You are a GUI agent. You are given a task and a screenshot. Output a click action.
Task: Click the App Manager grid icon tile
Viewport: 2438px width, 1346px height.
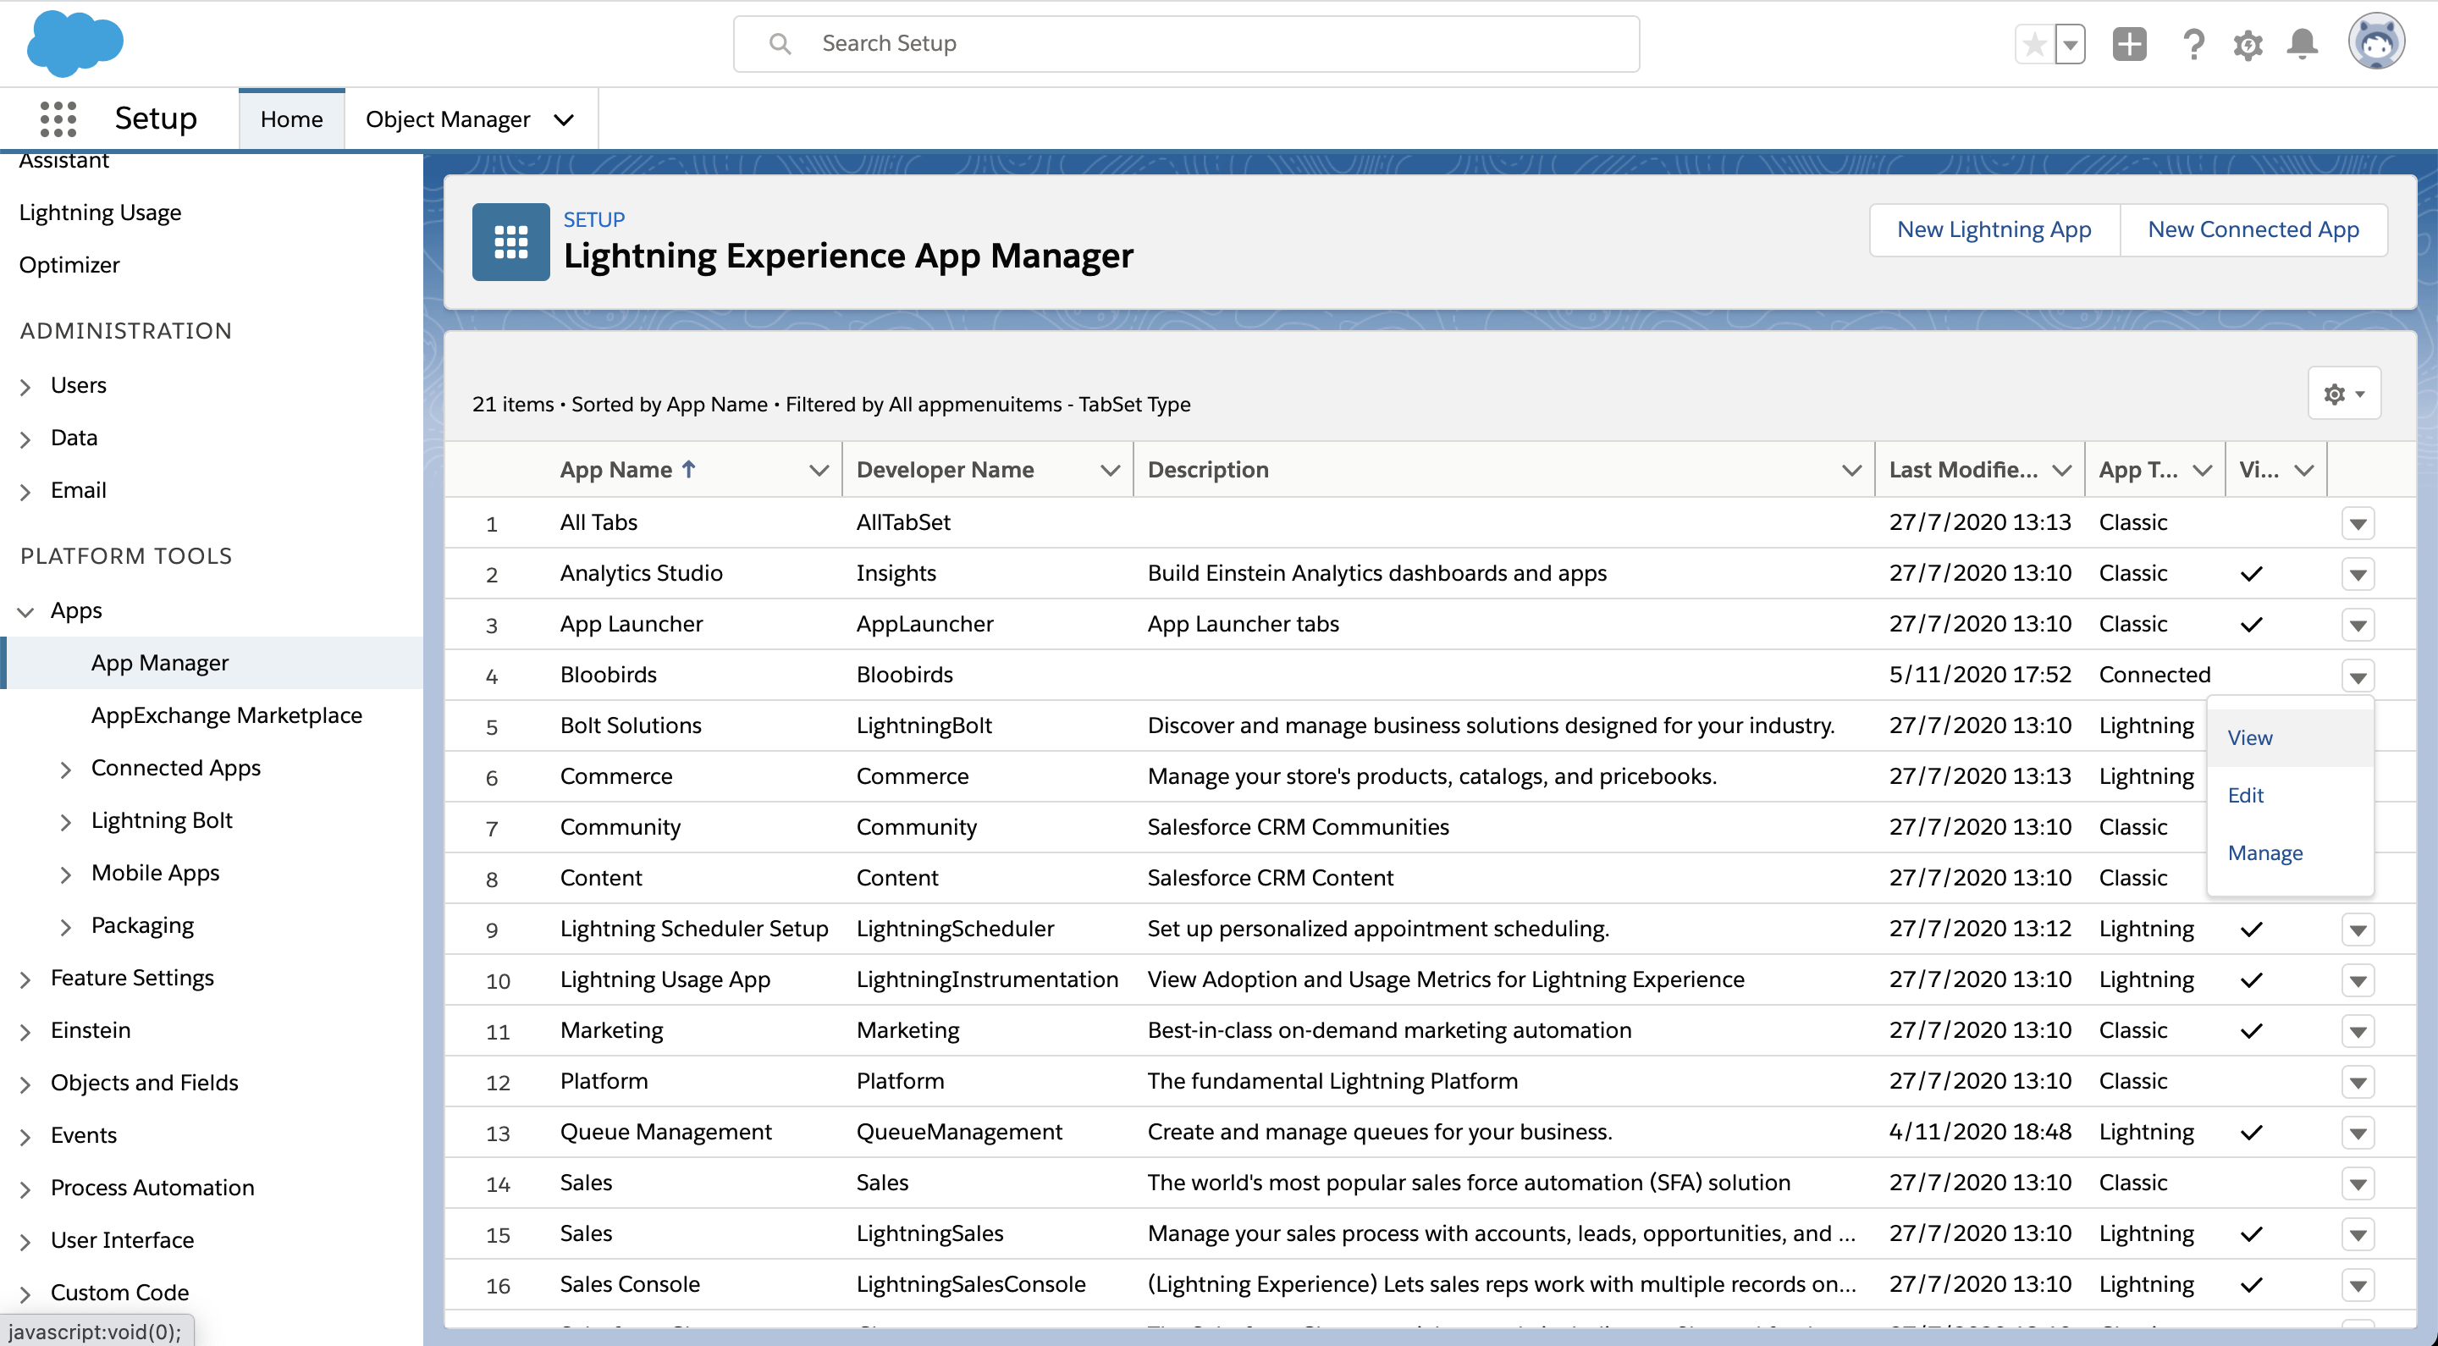point(511,242)
